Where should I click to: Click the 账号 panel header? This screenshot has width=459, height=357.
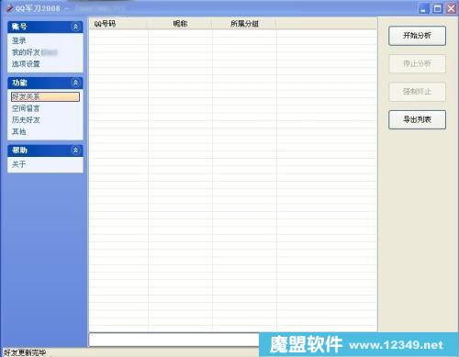(x=45, y=27)
